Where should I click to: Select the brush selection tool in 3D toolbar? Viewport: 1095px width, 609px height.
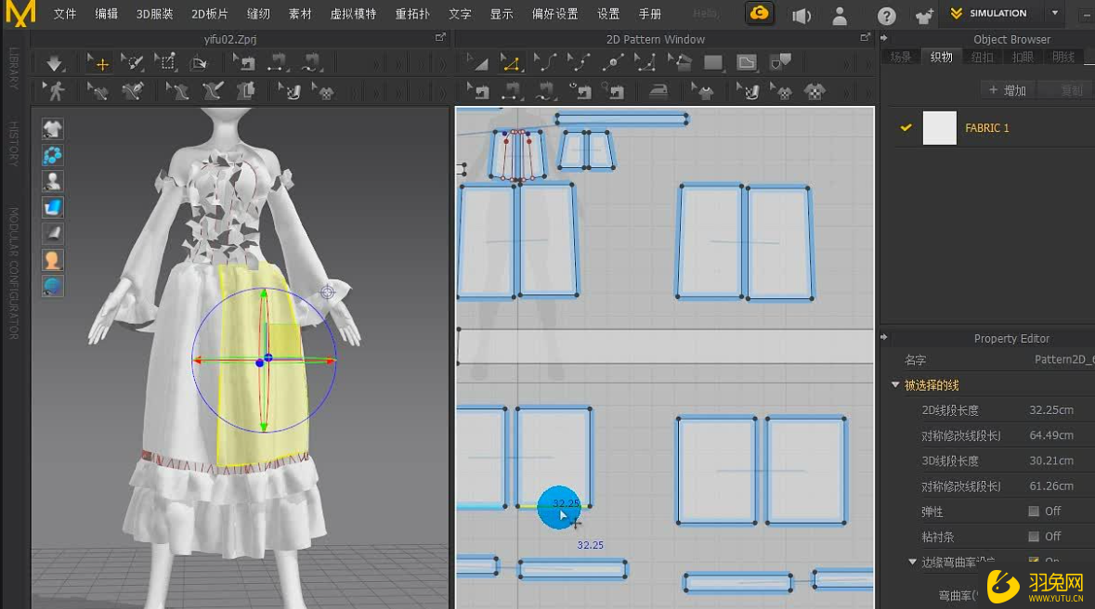tap(133, 62)
